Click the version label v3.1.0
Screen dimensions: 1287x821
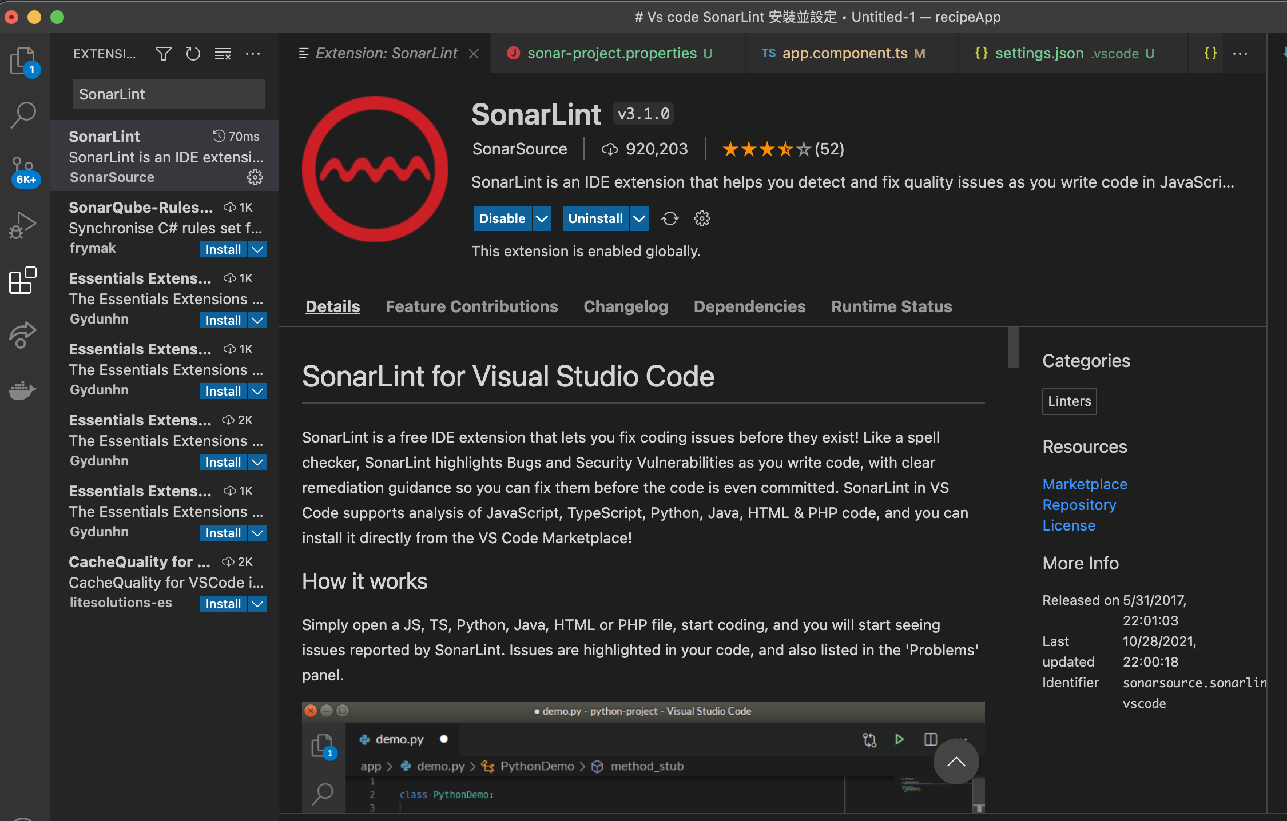643,114
